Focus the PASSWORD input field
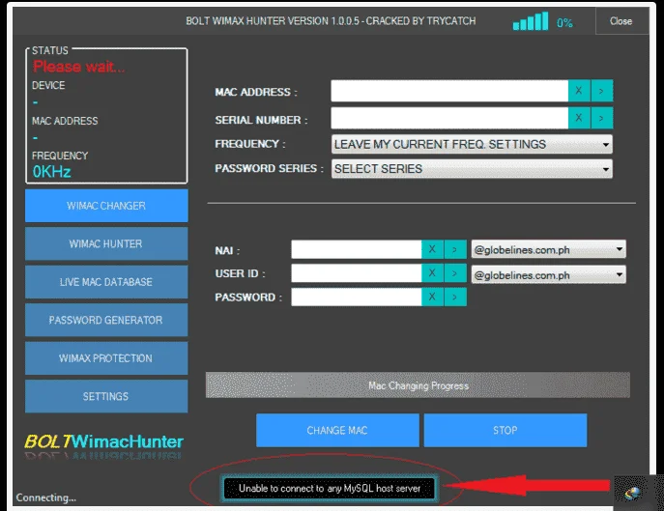 point(356,297)
